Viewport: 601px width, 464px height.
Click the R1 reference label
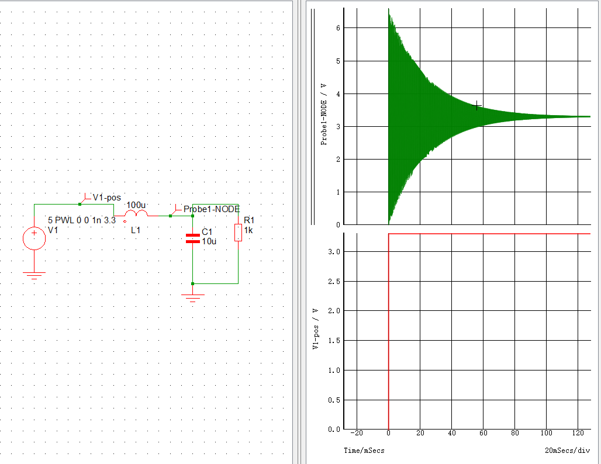249,220
